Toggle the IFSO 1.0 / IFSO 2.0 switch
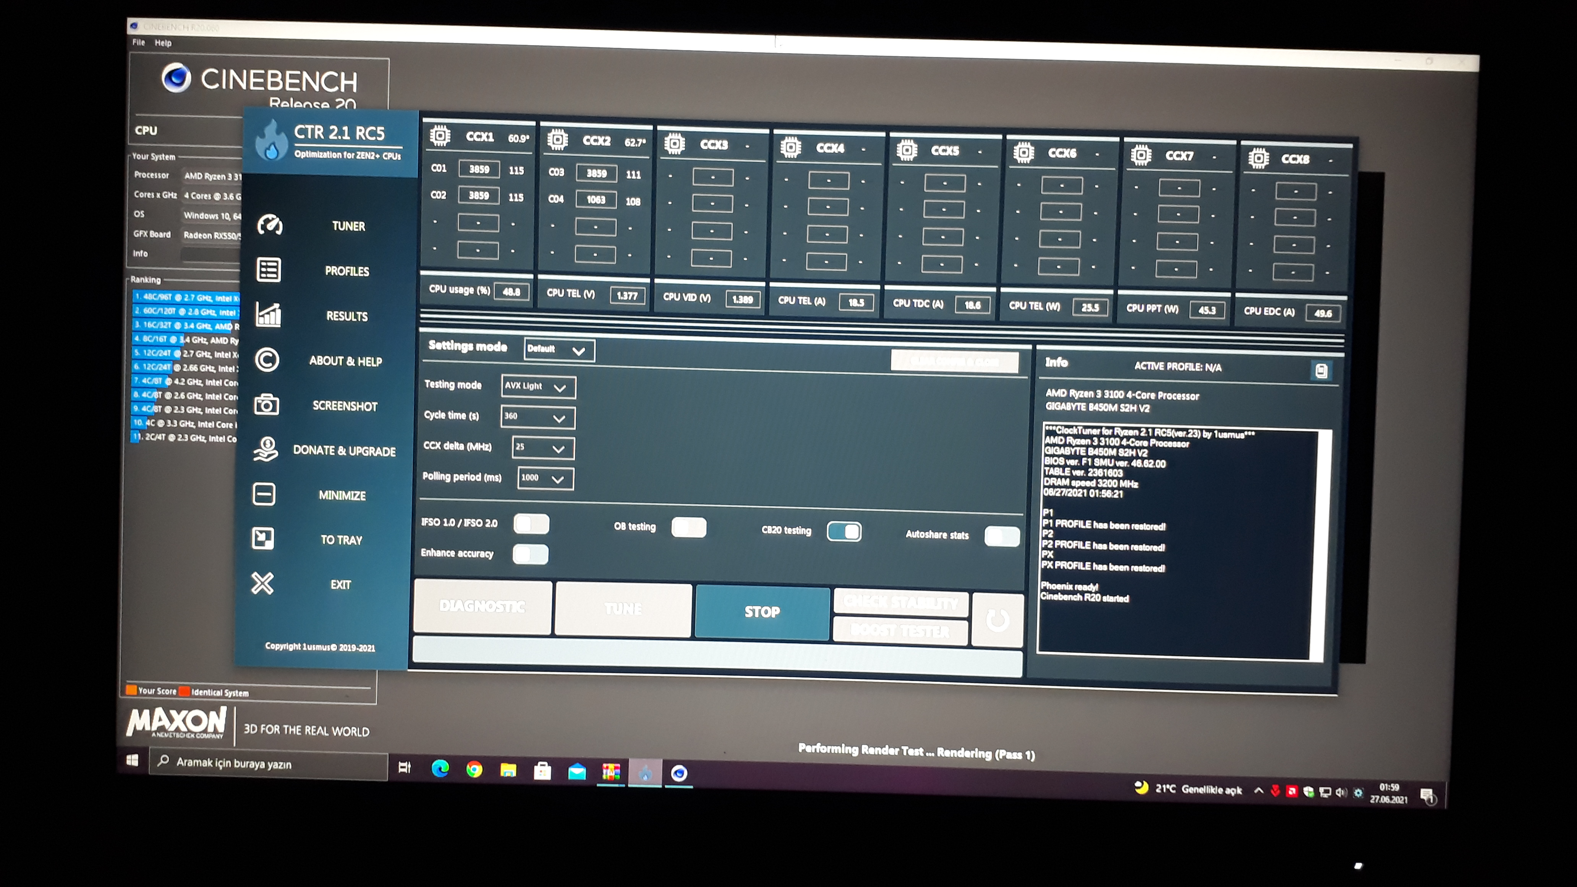This screenshot has height=887, width=1577. click(x=531, y=523)
